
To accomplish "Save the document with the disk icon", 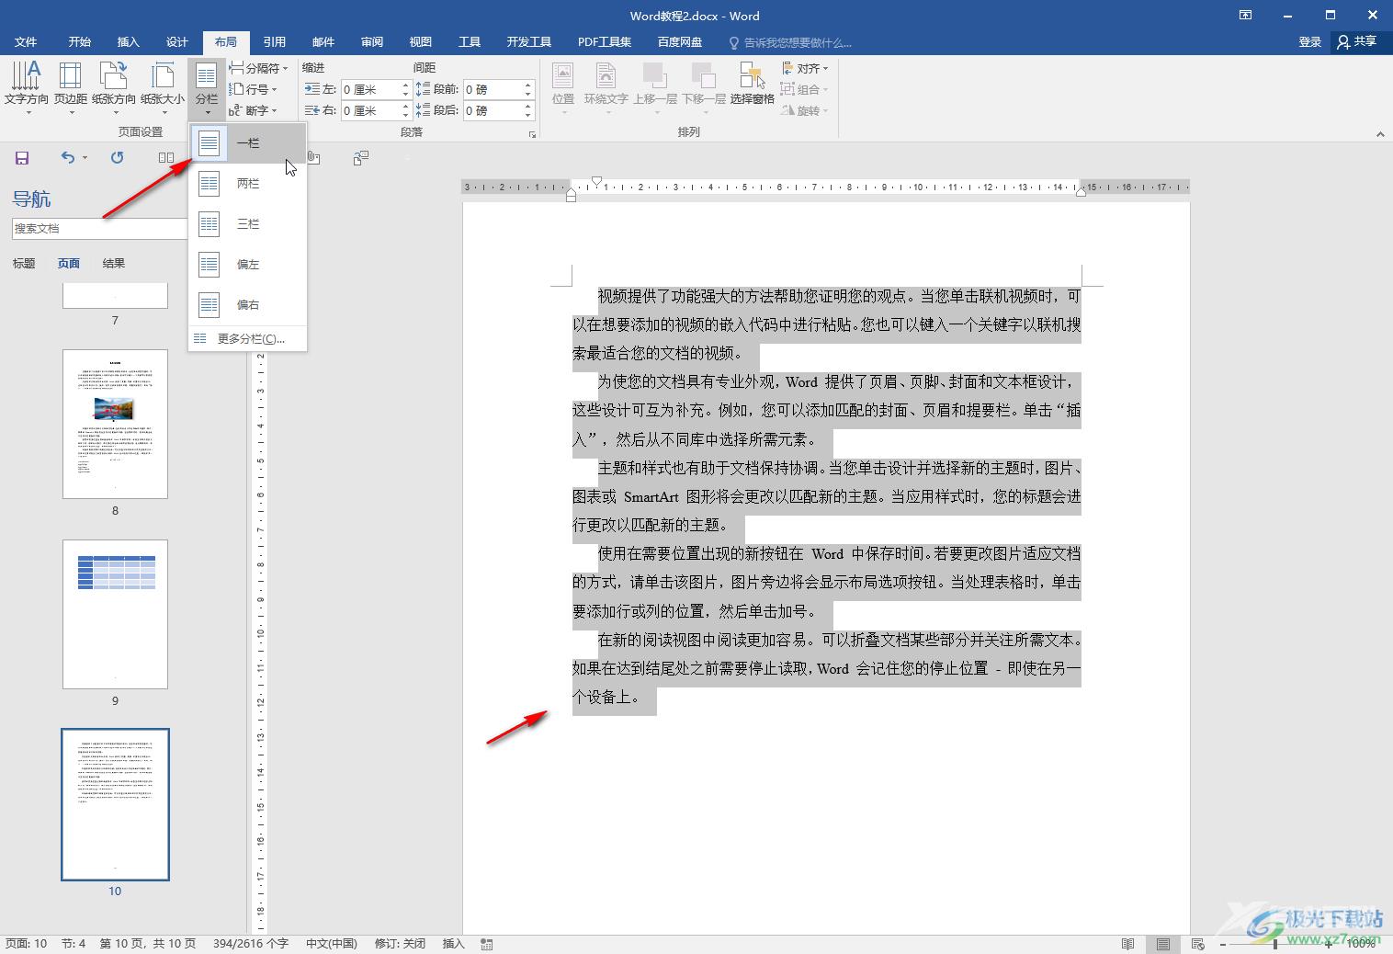I will point(22,158).
